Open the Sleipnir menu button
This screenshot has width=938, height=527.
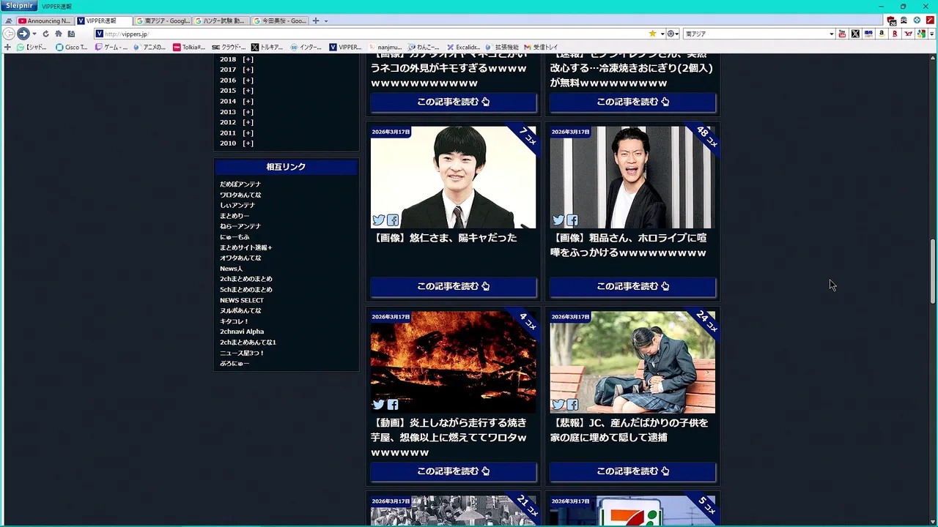19,6
